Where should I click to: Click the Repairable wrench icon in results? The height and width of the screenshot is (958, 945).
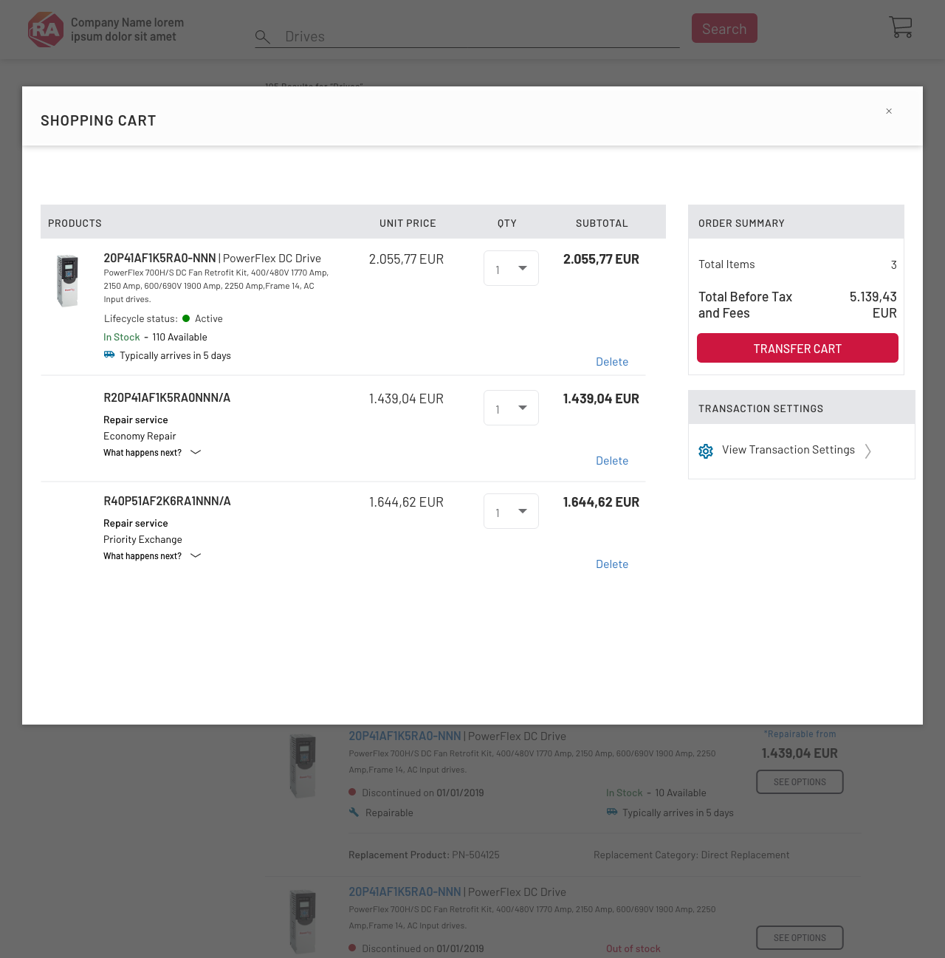(354, 812)
